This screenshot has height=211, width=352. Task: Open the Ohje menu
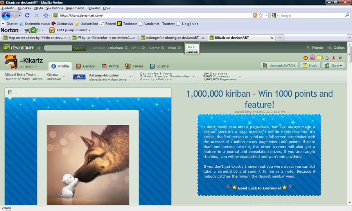coord(106,8)
